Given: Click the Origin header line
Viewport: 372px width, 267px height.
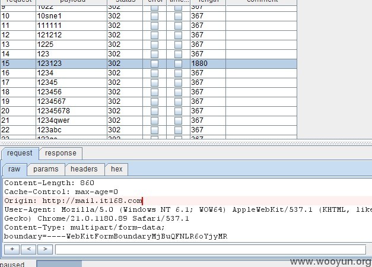Looking at the screenshot, I should (x=74, y=201).
